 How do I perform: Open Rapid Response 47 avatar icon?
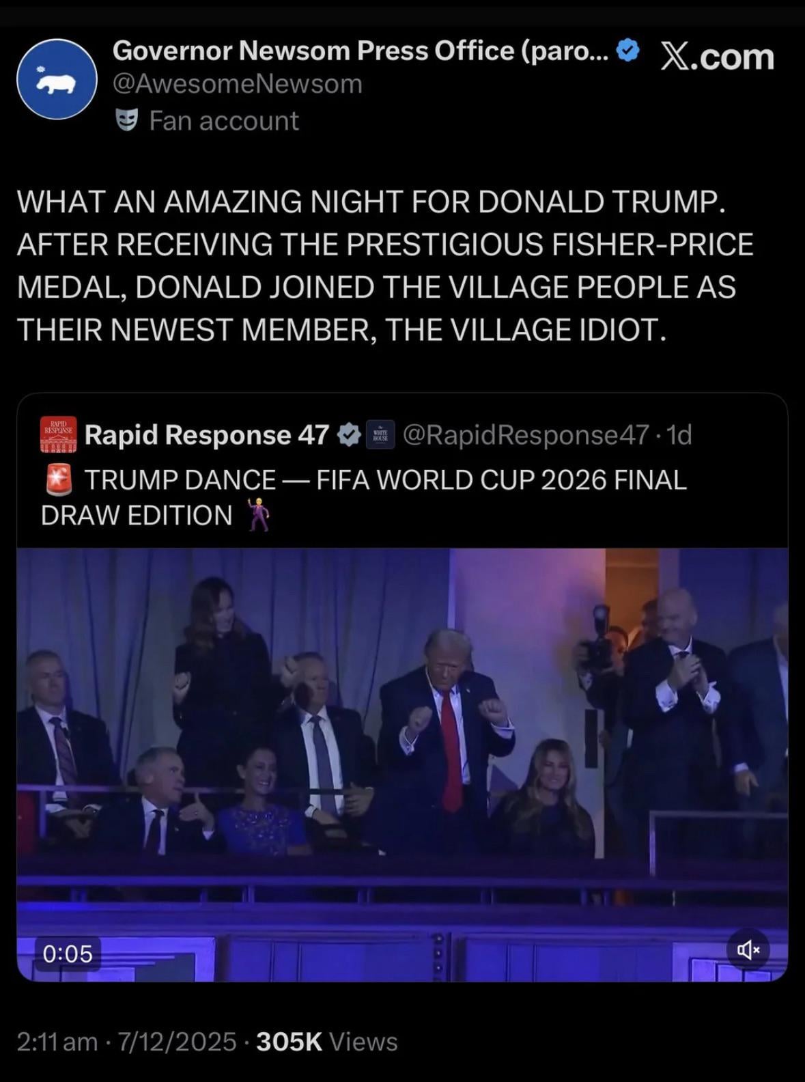59,435
